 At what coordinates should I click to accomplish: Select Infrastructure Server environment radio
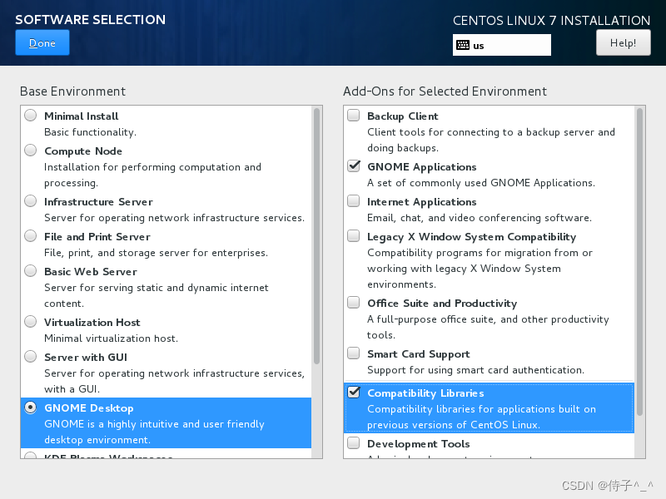click(x=31, y=201)
